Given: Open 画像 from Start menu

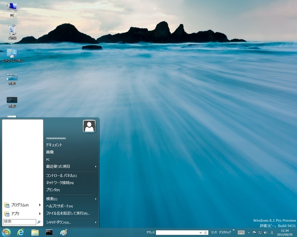Looking at the screenshot, I should point(50,152).
